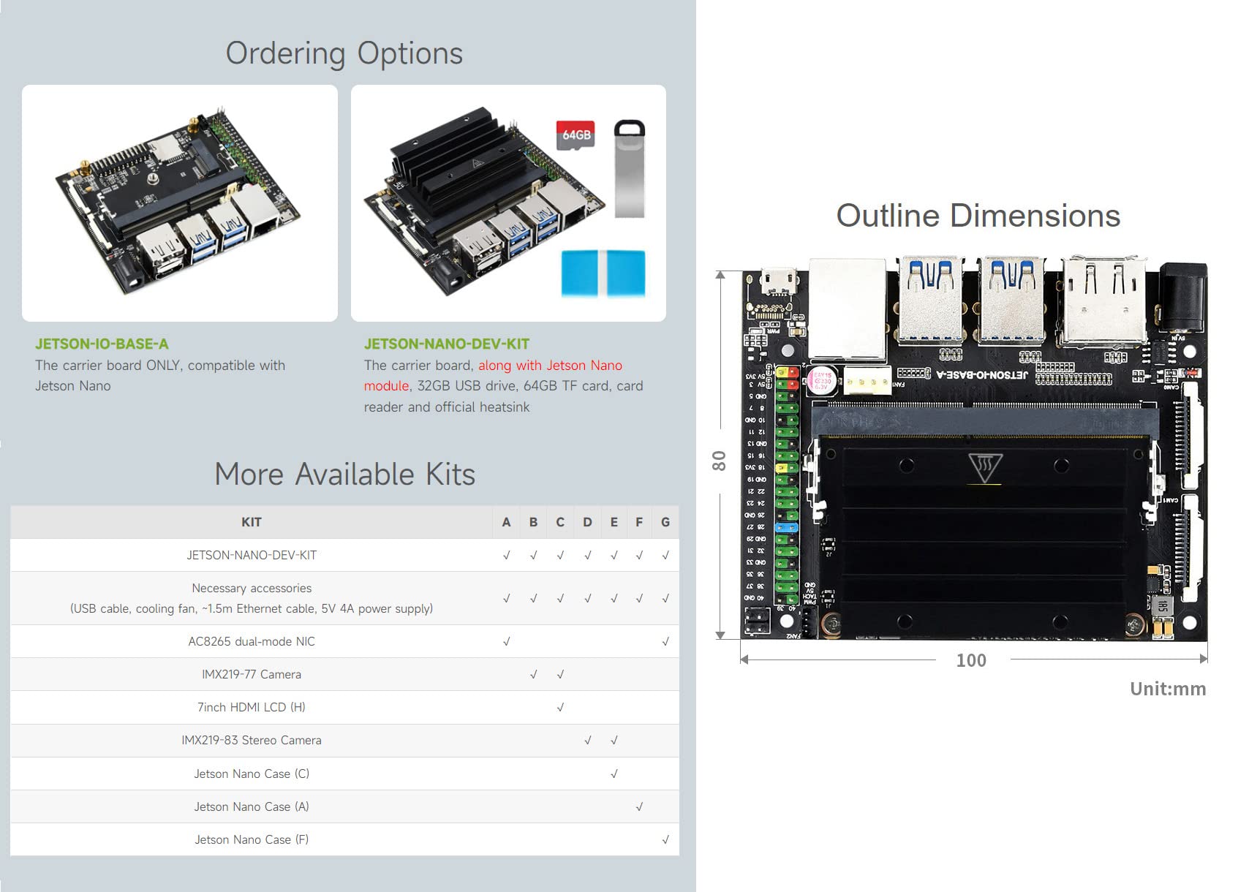Select the JETSON-IO-BASE-A green title

(x=102, y=344)
